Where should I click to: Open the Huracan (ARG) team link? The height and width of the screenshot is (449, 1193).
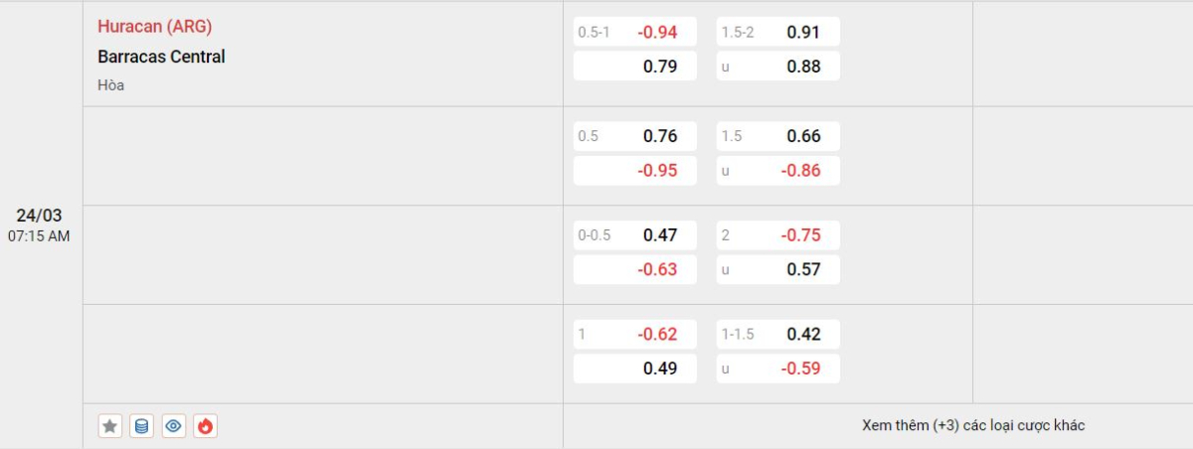point(154,27)
